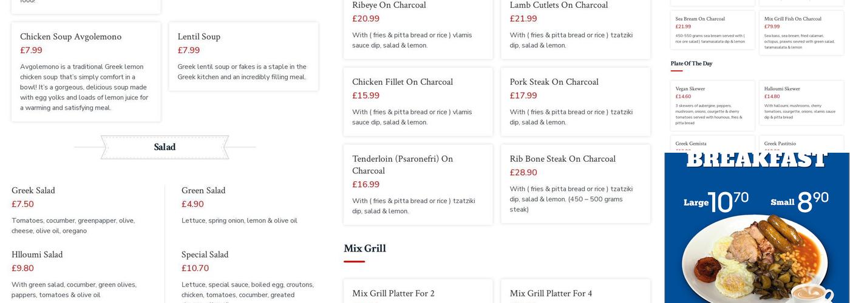This screenshot has width=850, height=303.
Task: Click the Sea Bream On Charcoal card
Action: pyautogui.click(x=712, y=30)
